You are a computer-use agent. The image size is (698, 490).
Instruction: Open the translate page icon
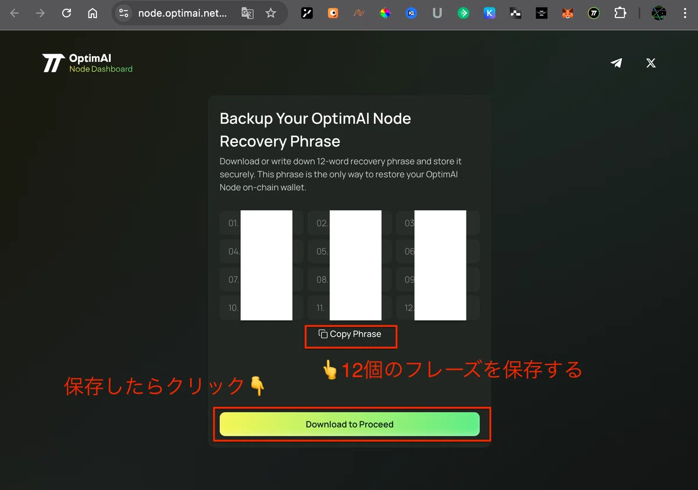pyautogui.click(x=247, y=13)
